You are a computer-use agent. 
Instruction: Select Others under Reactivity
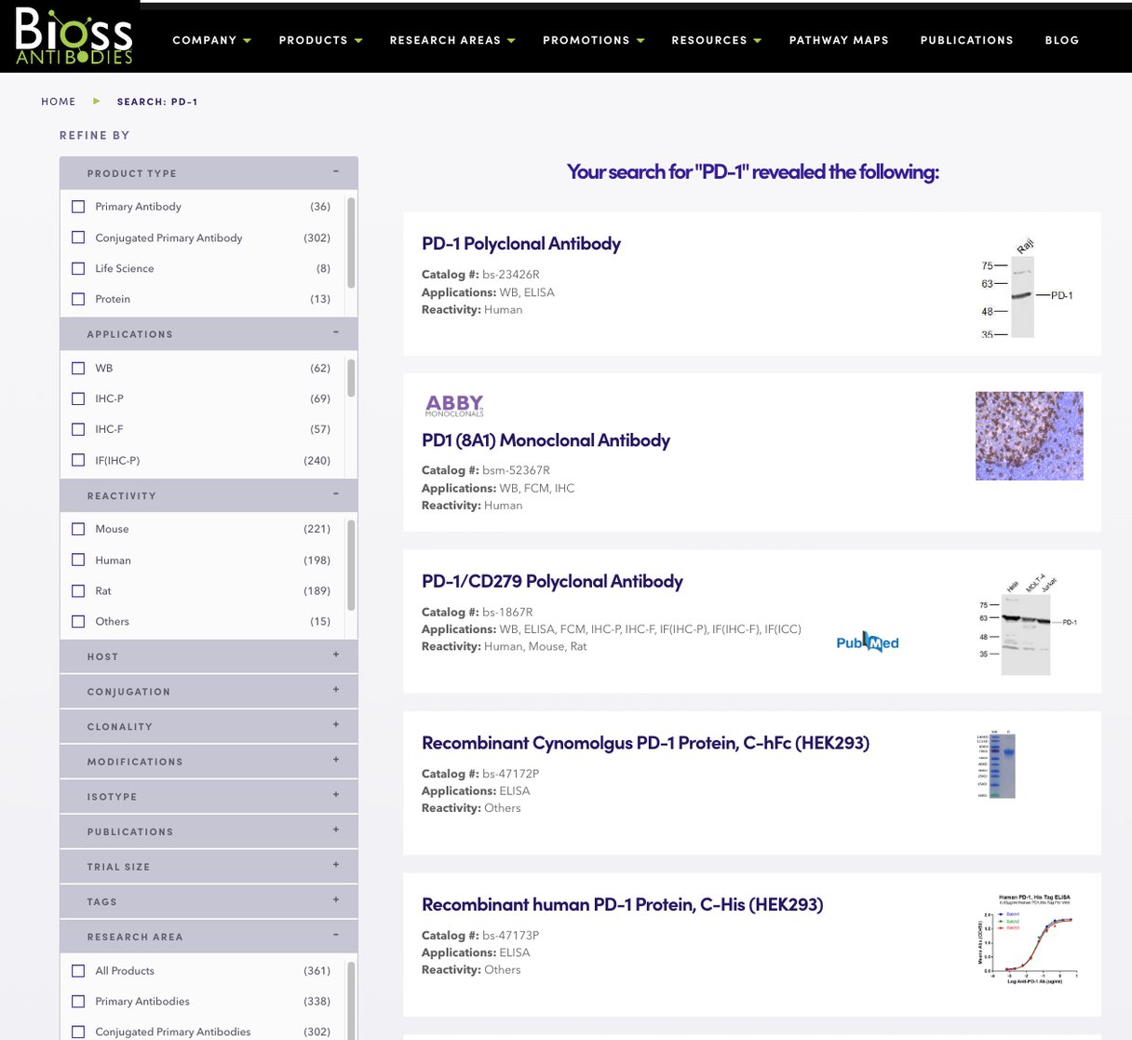pos(78,621)
